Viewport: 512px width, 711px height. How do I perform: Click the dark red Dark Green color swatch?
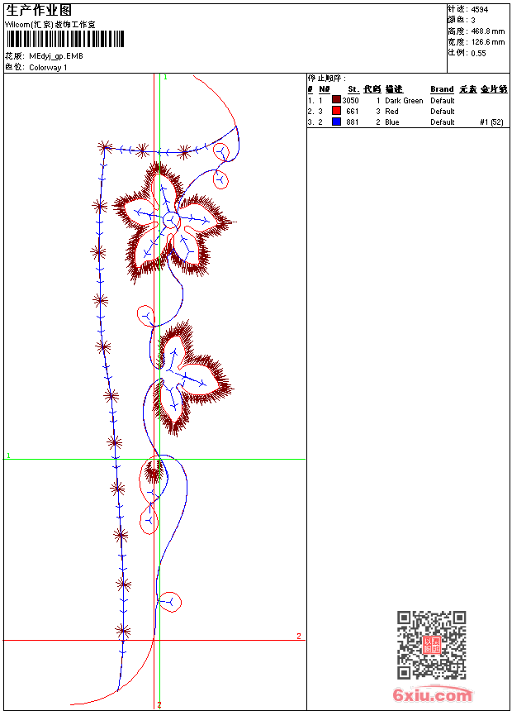pos(336,100)
